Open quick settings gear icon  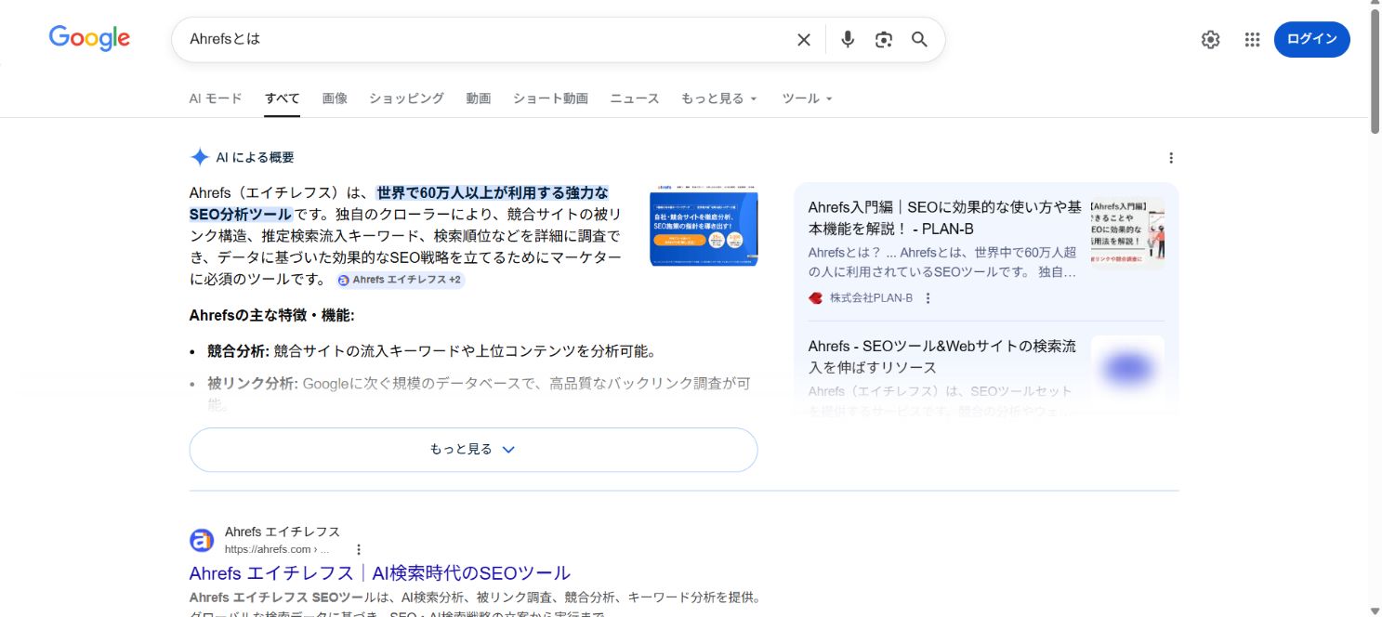pyautogui.click(x=1210, y=39)
